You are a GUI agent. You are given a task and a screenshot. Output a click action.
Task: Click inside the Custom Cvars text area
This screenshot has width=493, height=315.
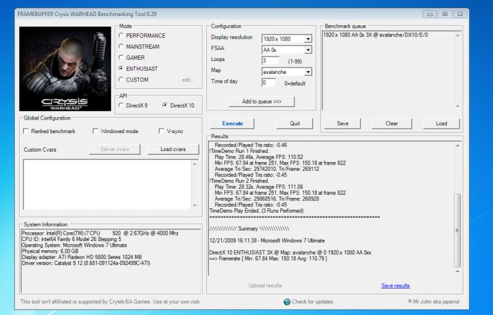tap(107, 184)
